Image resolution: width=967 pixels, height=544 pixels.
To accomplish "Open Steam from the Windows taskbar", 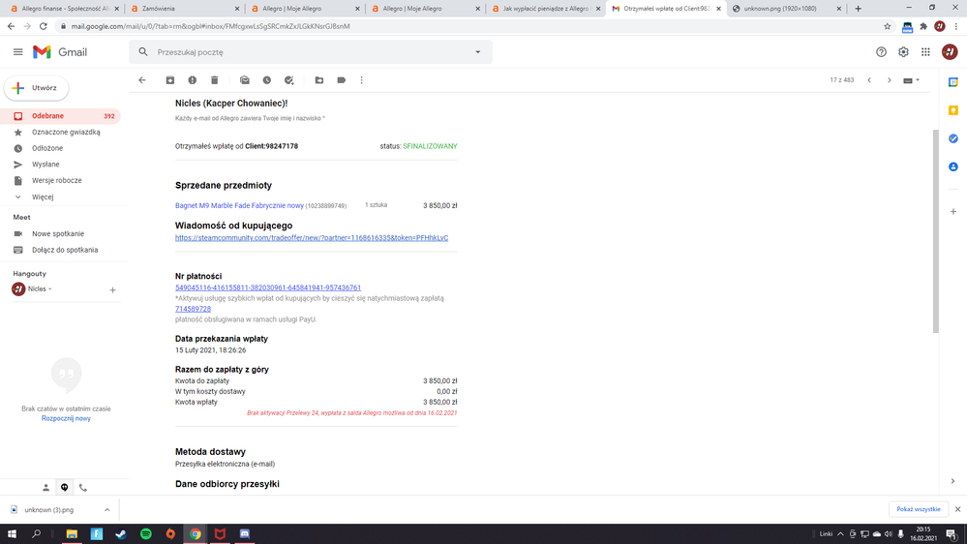I will [121, 533].
